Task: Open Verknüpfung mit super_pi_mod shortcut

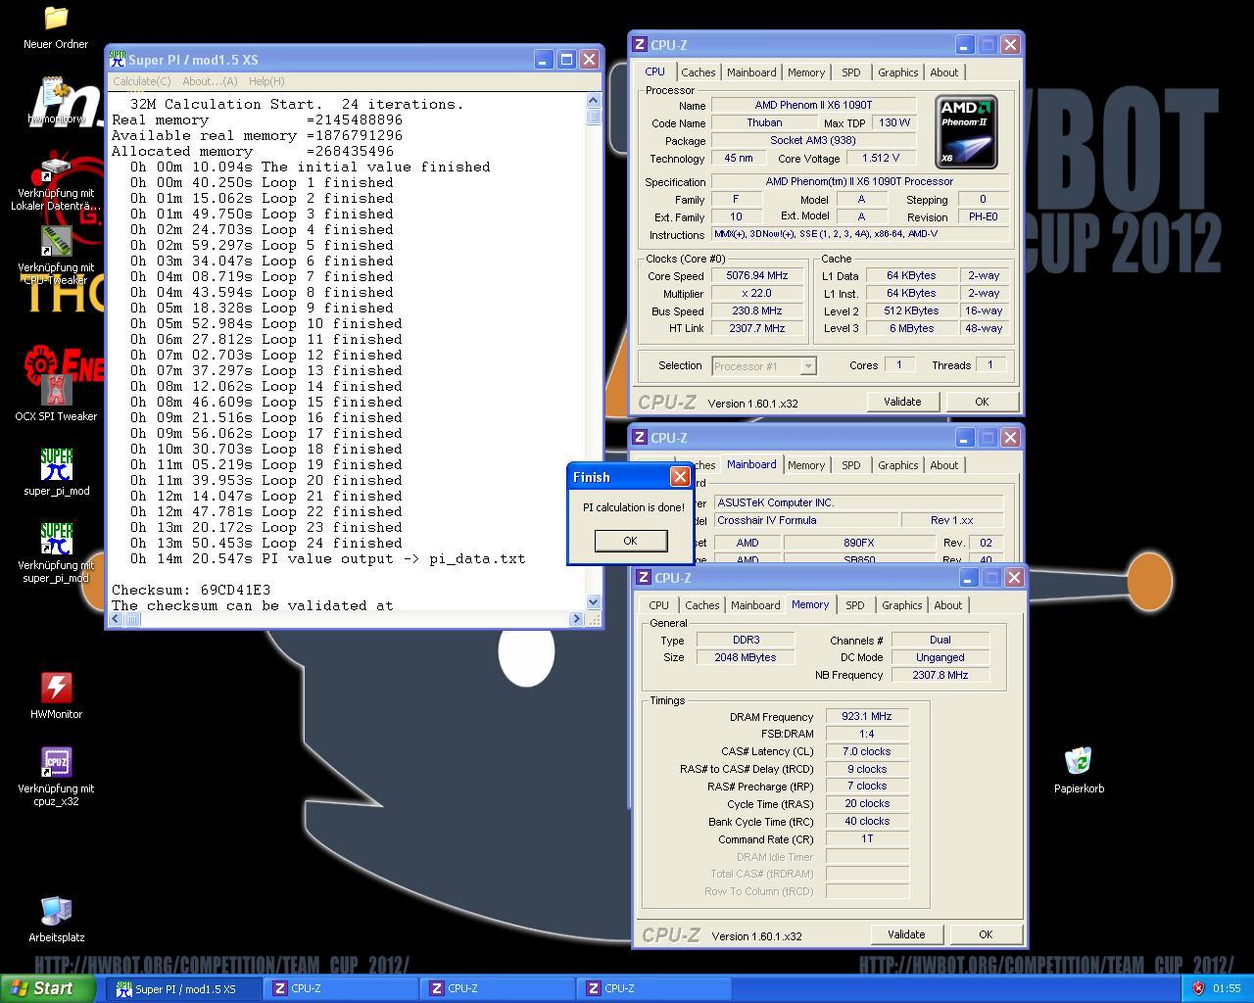Action: point(56,539)
